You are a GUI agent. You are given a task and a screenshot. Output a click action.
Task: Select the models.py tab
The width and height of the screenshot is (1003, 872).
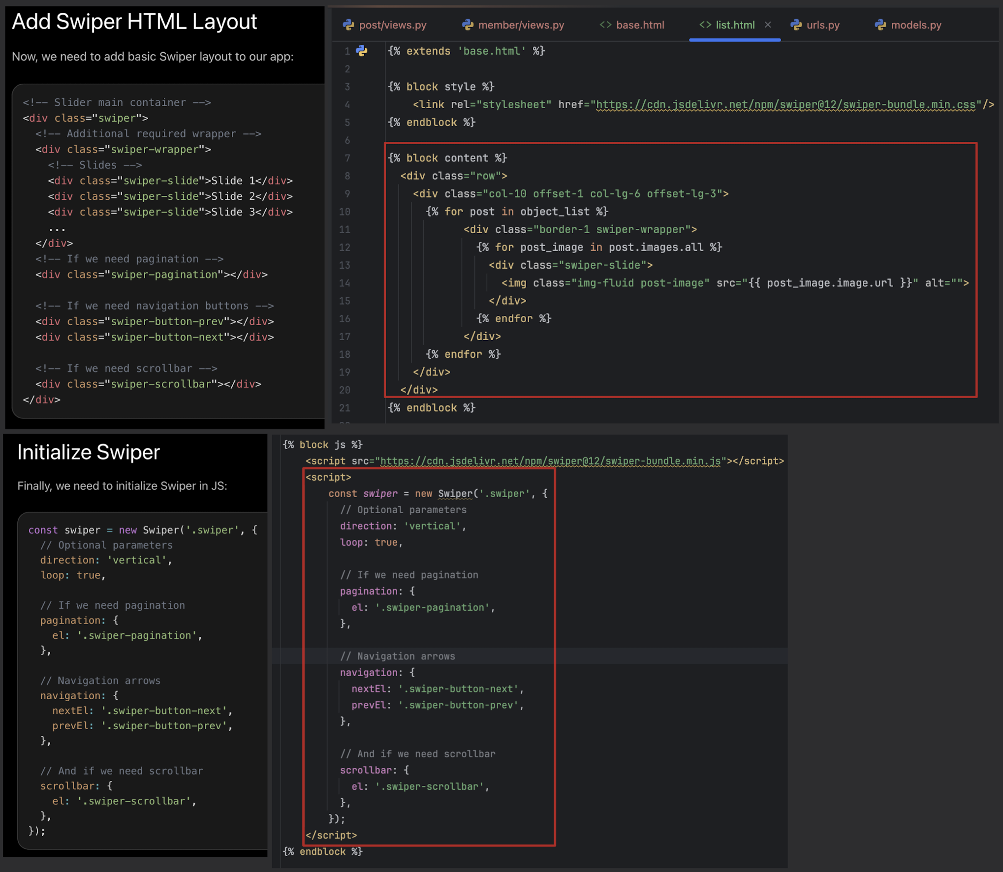915,25
